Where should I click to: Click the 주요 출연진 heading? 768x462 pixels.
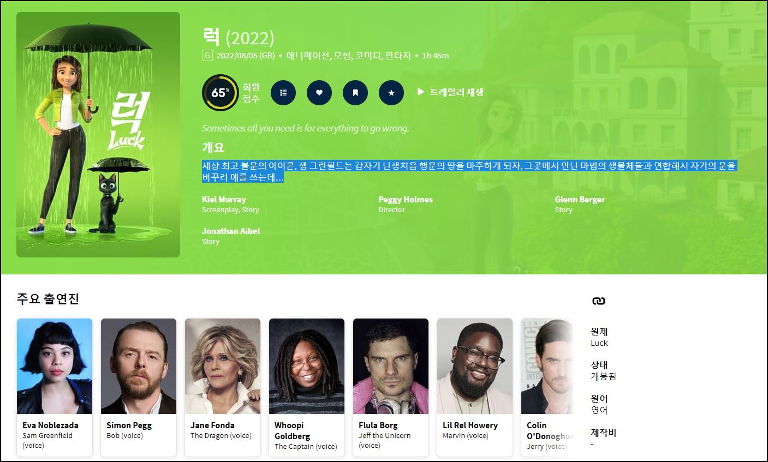[x=48, y=299]
